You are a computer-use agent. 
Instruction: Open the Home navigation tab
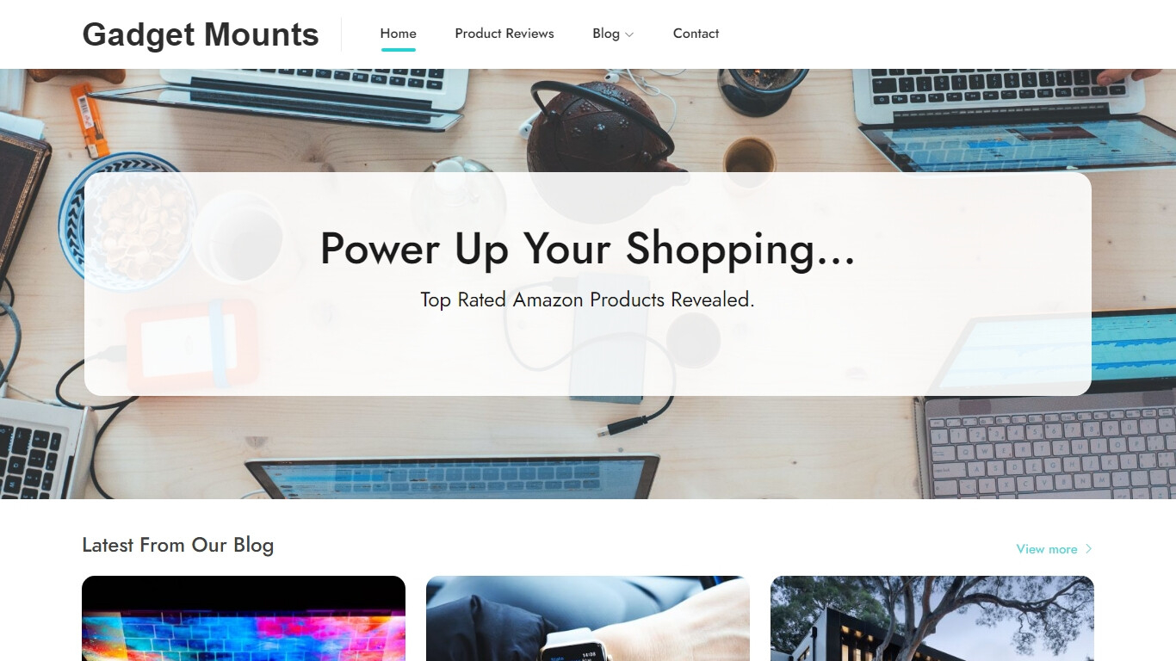[398, 34]
